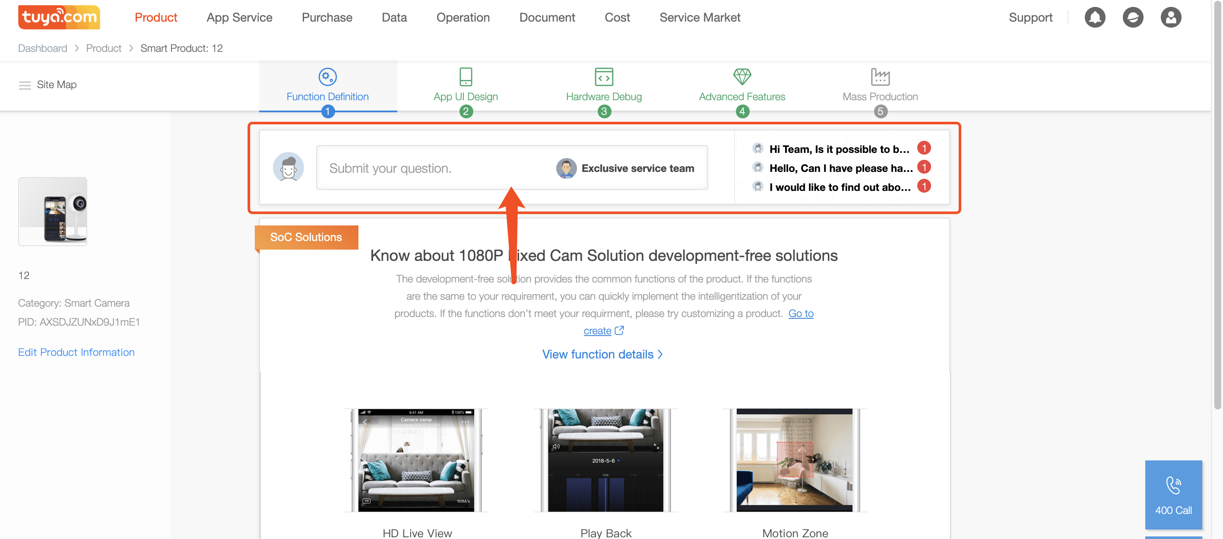Switch to the Function Definition tab
This screenshot has width=1223, height=539.
[328, 86]
